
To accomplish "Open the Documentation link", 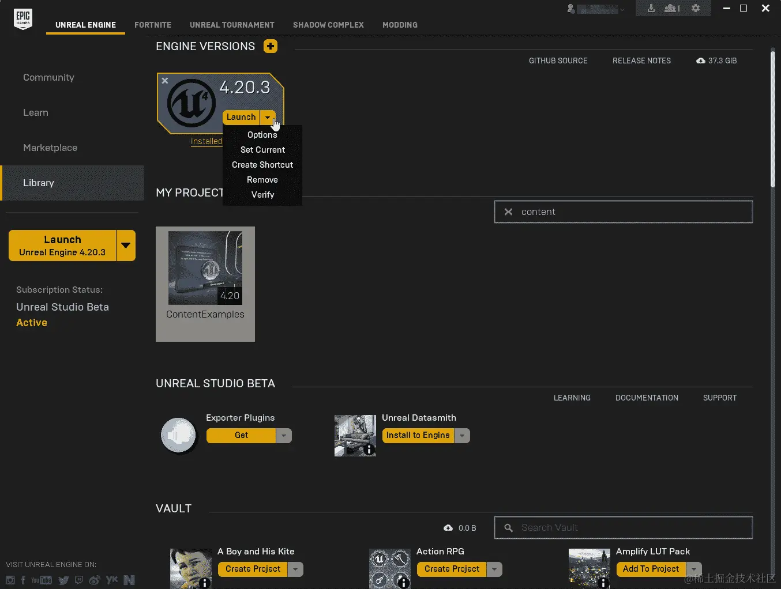I will [647, 398].
